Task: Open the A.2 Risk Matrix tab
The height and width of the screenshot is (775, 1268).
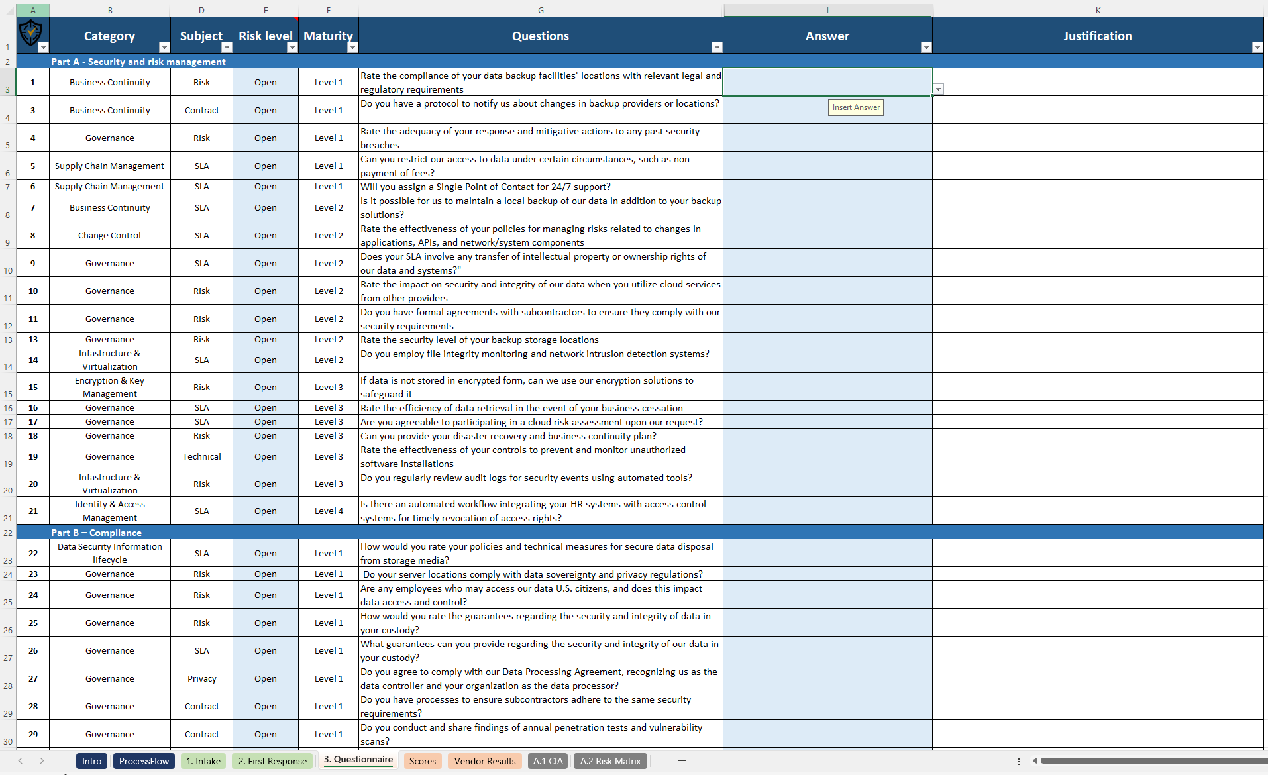Action: click(609, 761)
